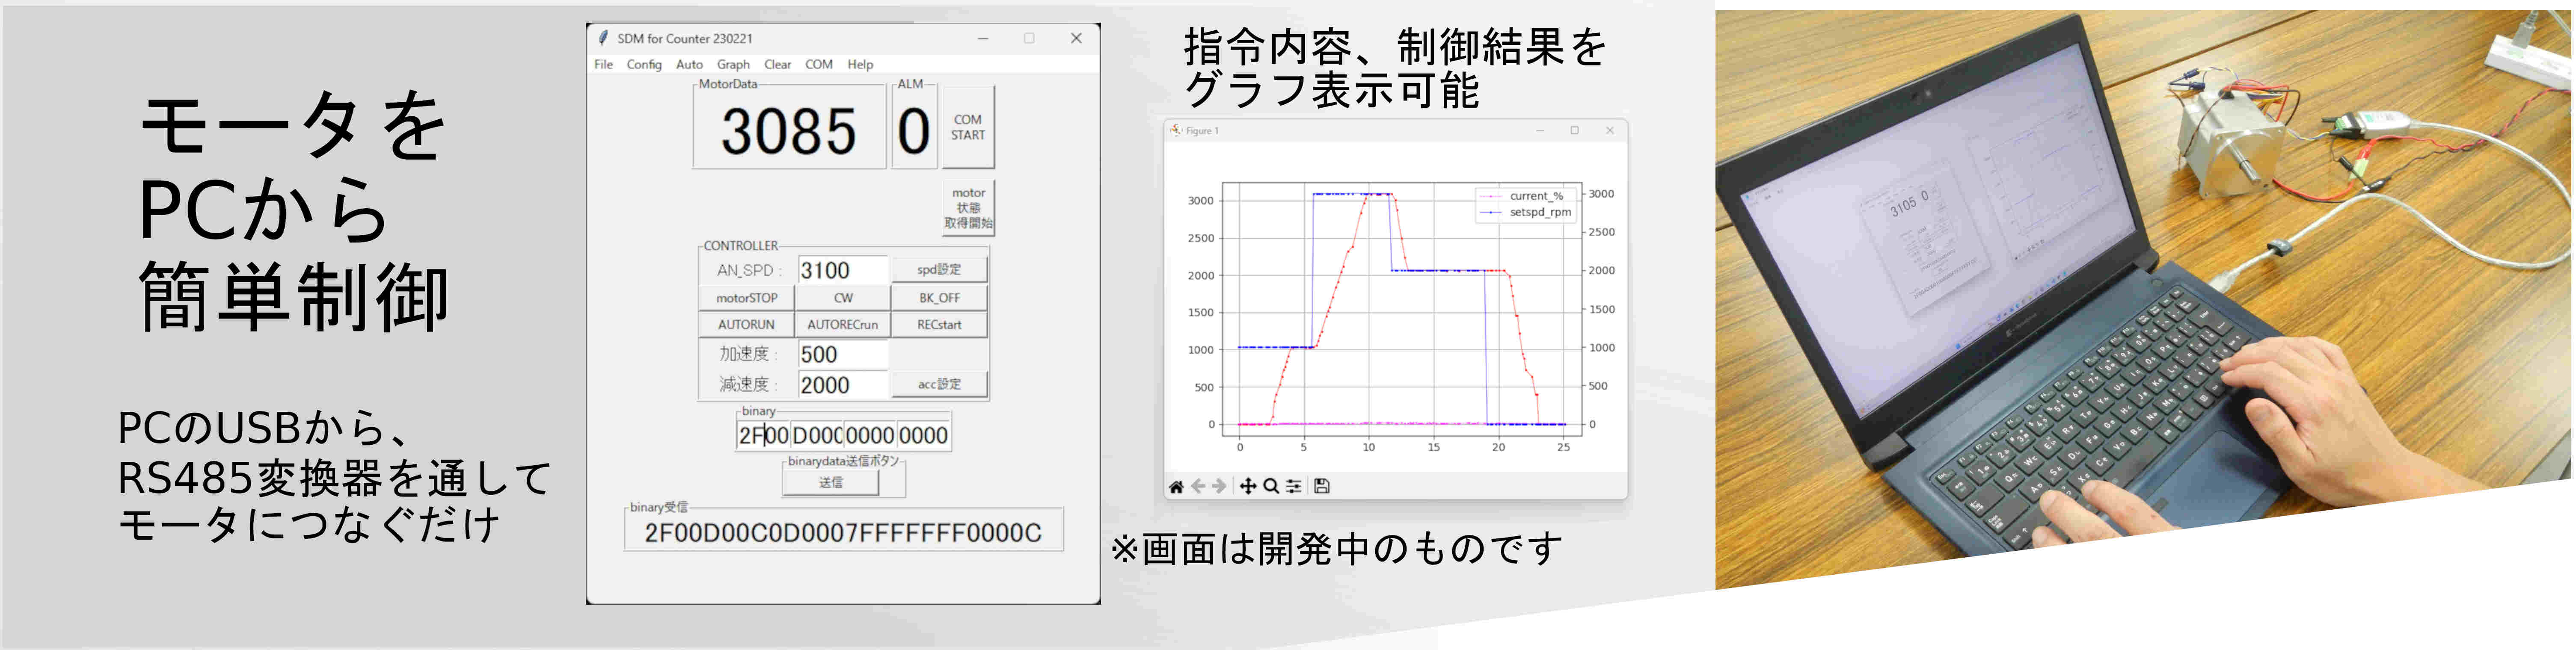
Task: Open the File menu
Action: coord(603,64)
